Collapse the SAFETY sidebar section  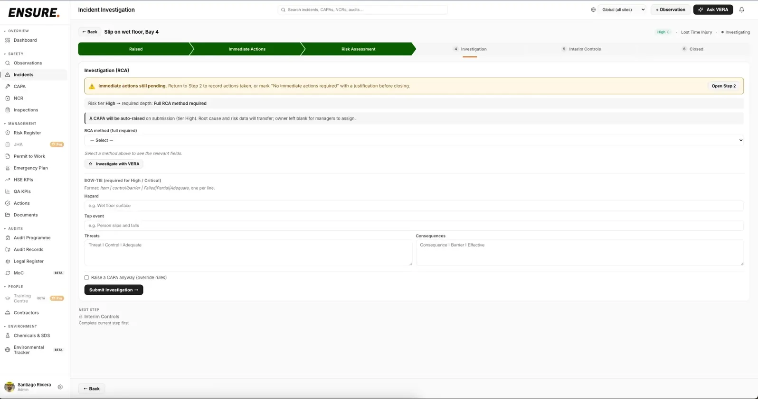coord(14,54)
